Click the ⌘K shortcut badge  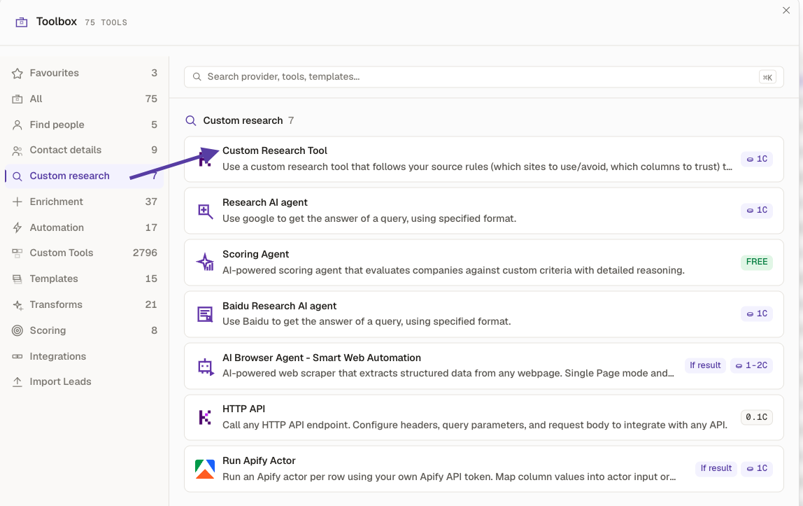(x=767, y=77)
